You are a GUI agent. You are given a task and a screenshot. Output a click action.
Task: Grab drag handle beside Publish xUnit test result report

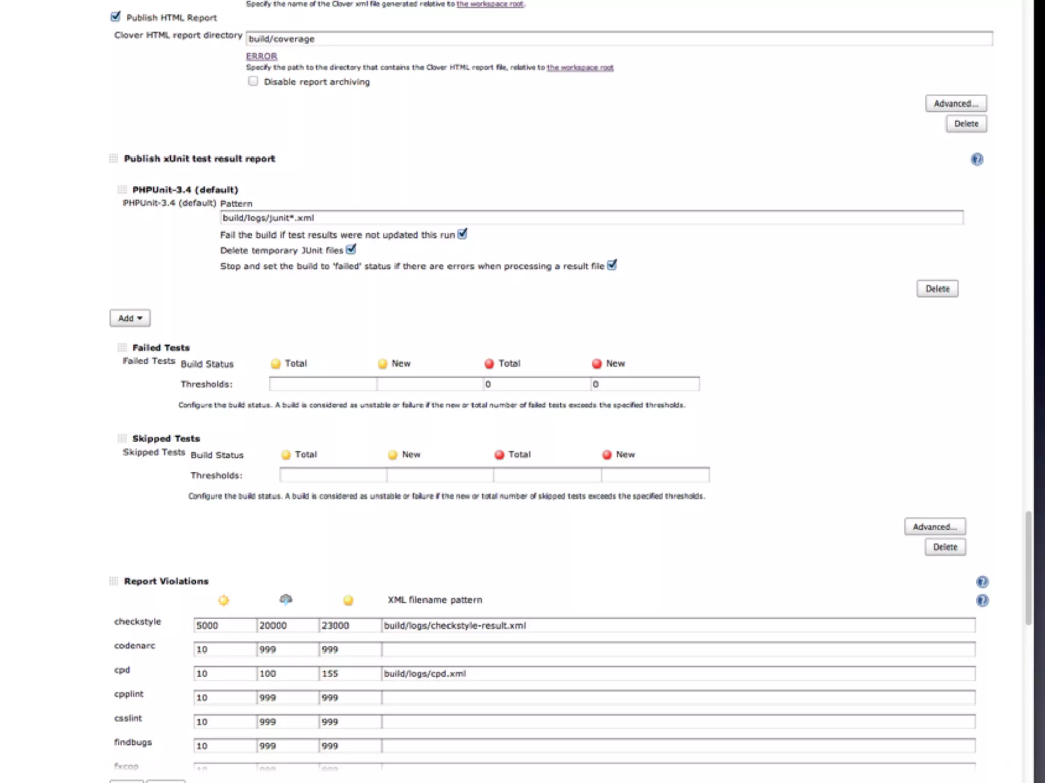[x=113, y=159]
